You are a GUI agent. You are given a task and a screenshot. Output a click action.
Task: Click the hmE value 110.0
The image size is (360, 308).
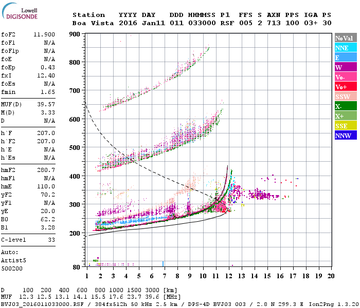[46, 186]
